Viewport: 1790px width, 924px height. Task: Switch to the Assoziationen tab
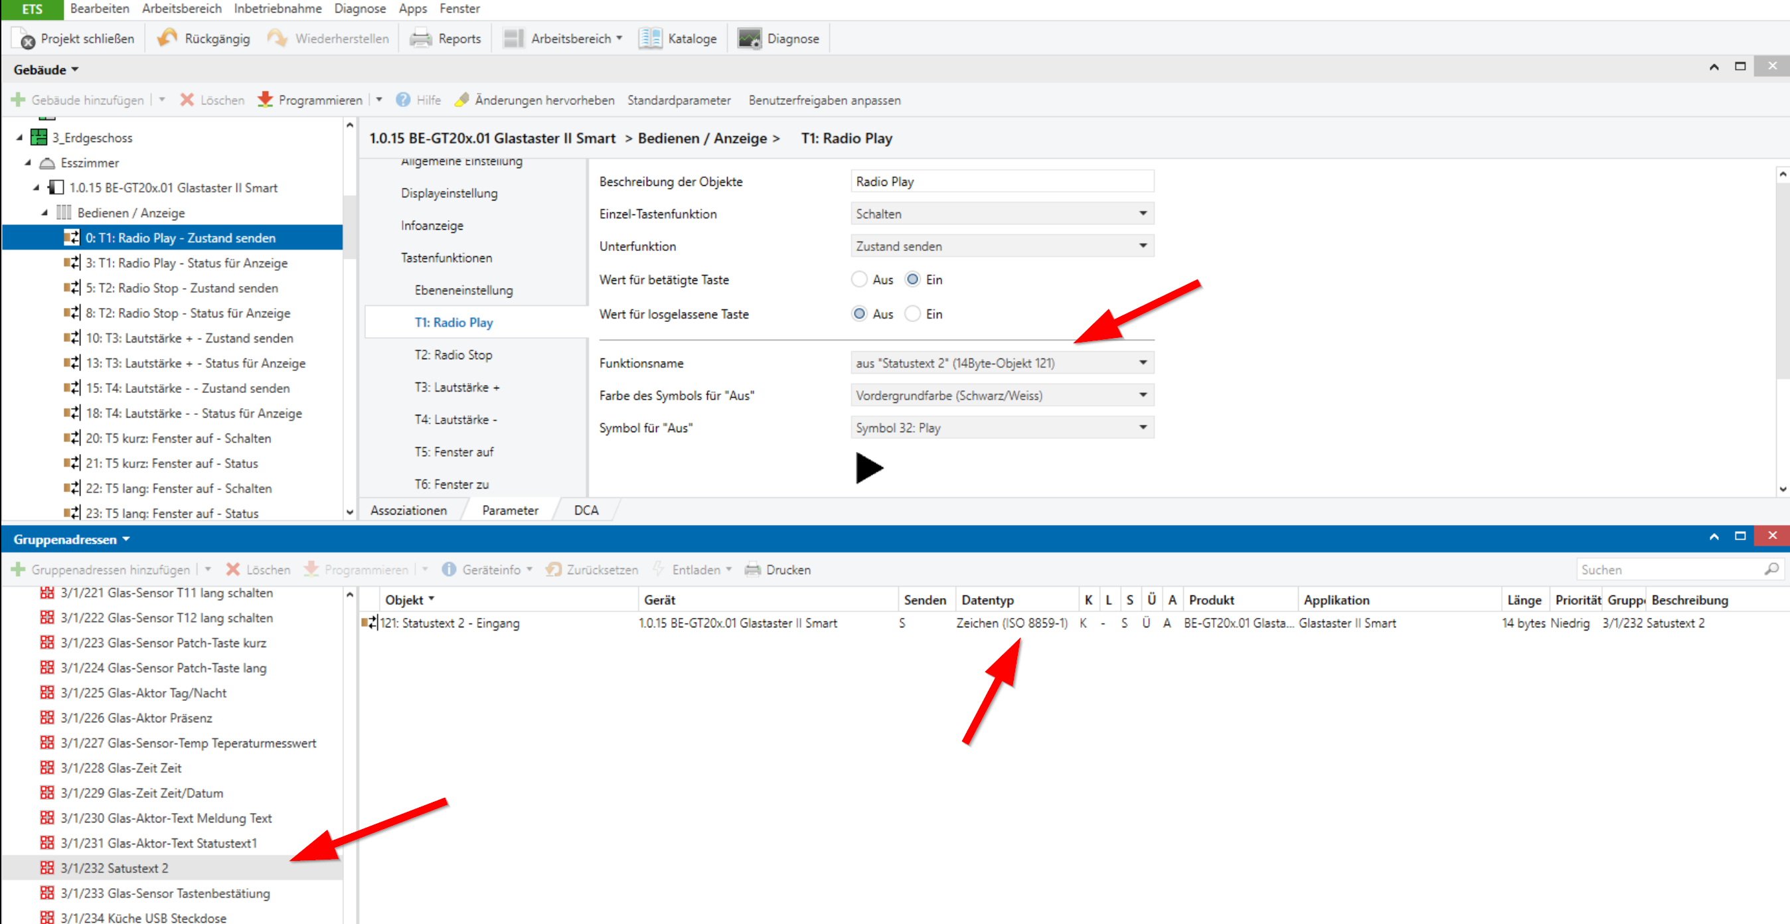pyautogui.click(x=408, y=510)
